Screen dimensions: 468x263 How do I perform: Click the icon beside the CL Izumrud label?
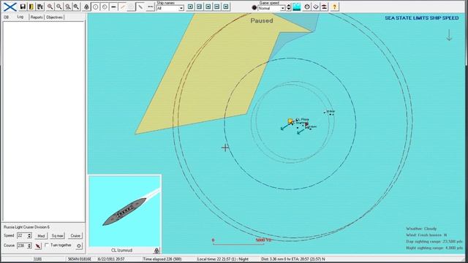(156, 250)
